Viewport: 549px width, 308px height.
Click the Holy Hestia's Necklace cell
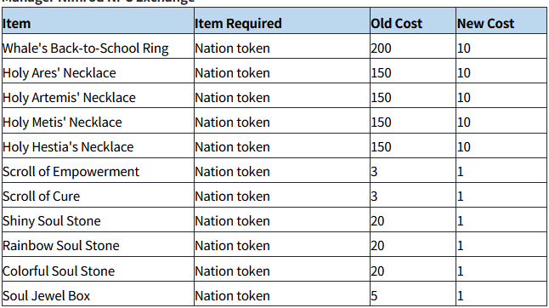click(x=98, y=145)
